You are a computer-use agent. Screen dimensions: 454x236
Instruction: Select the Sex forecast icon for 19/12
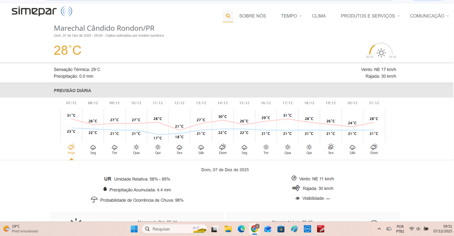coord(331,147)
